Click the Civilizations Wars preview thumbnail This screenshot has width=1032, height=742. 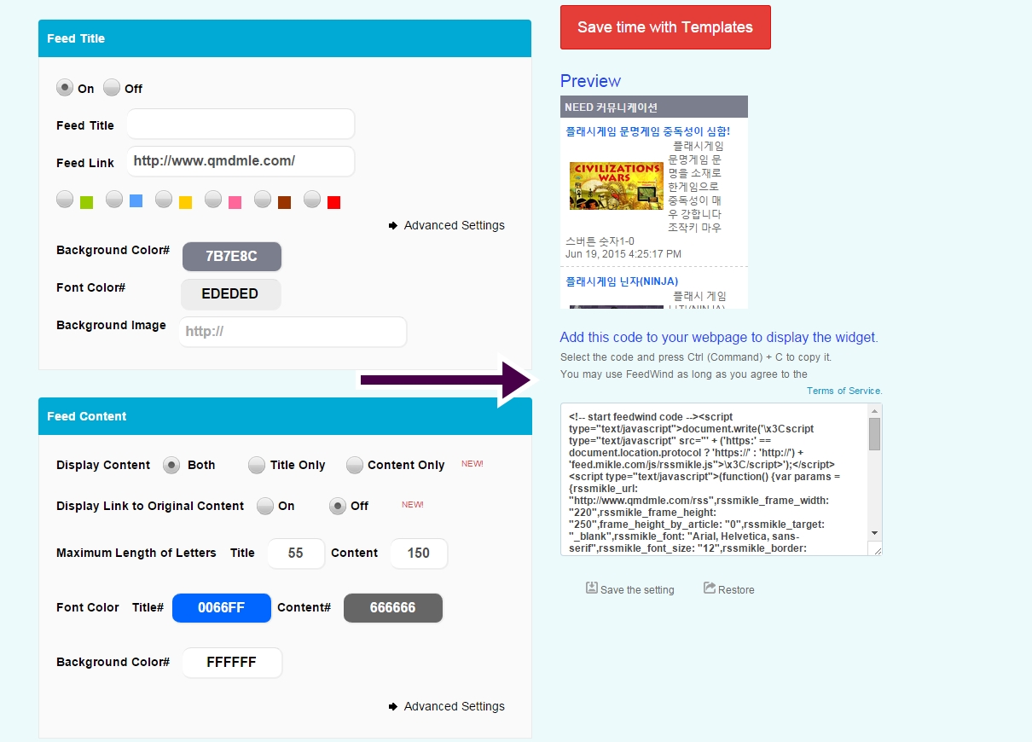pos(616,186)
